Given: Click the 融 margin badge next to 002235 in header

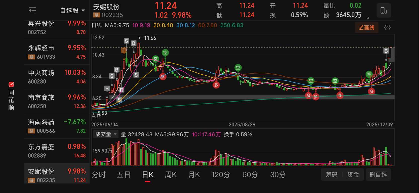Looking at the screenshot, I should click(96, 15).
